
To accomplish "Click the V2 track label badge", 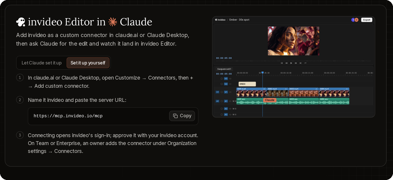I will pyautogui.click(x=226, y=84).
